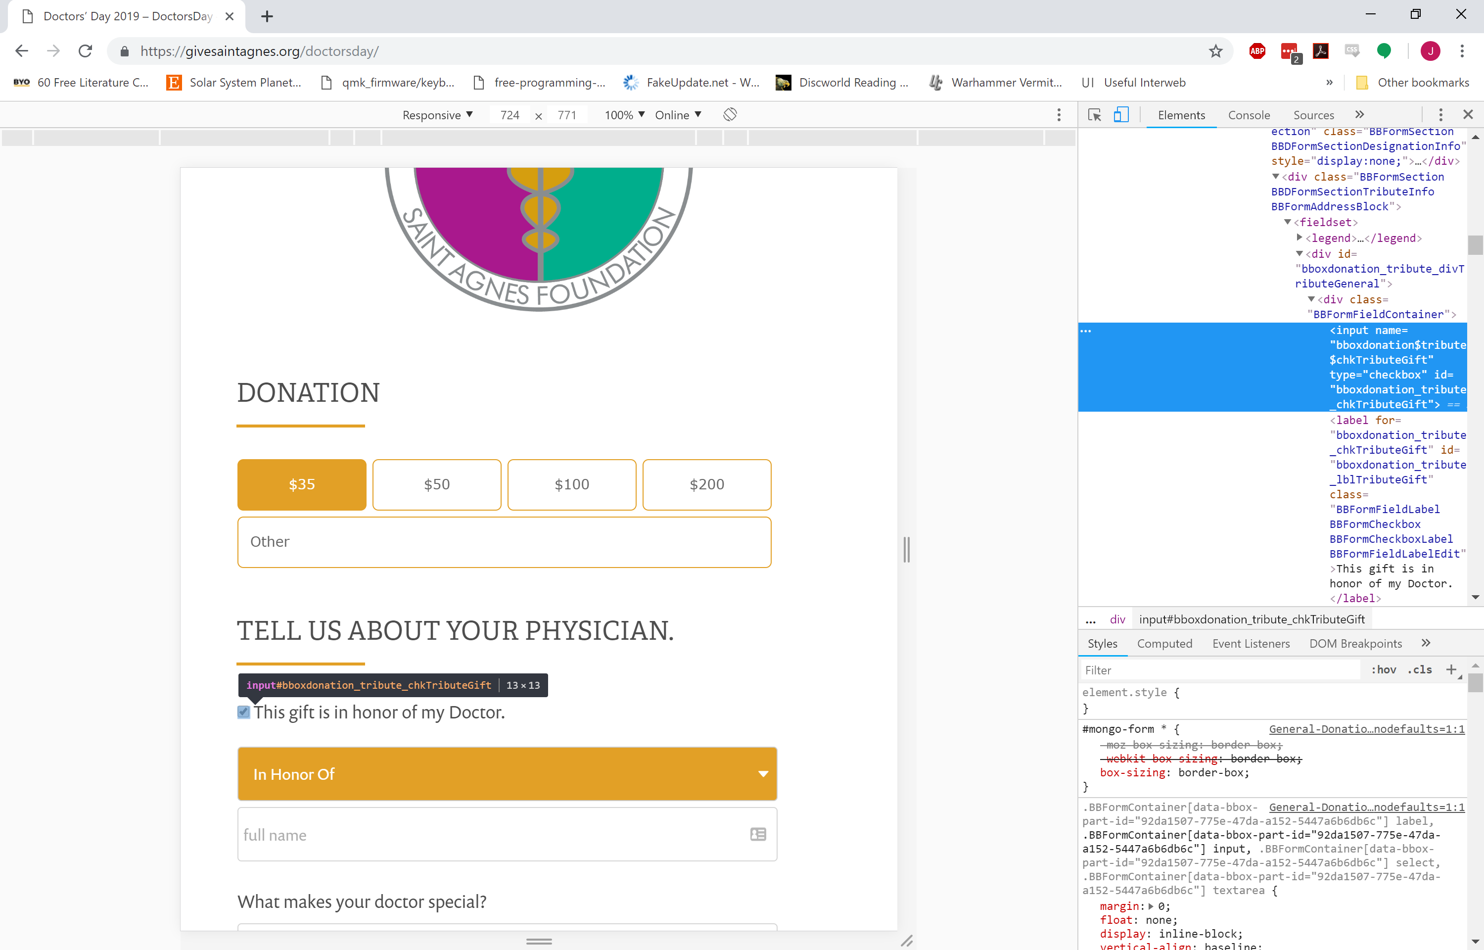
Task: Open General-Donation stylesheet link for #mongo-form
Action: 1366,728
